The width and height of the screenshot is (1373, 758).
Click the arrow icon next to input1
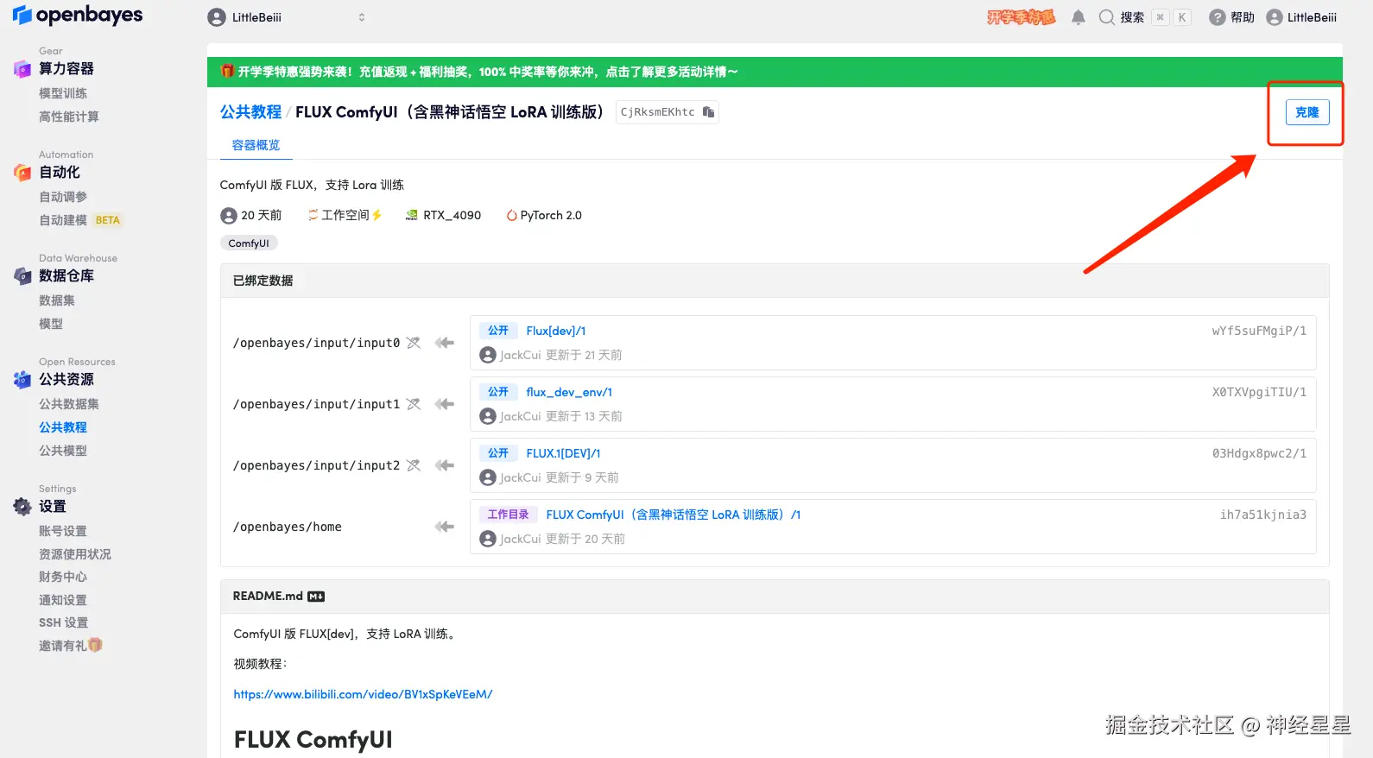tap(445, 404)
